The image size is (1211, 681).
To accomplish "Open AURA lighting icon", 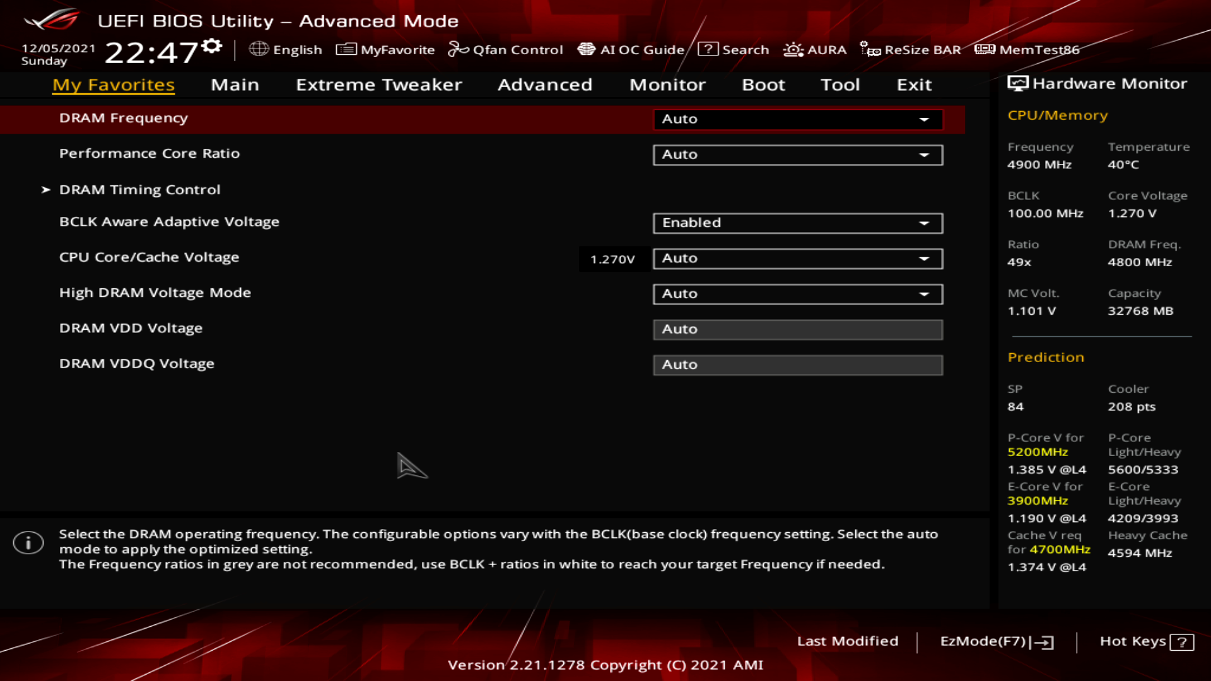I will 793,49.
